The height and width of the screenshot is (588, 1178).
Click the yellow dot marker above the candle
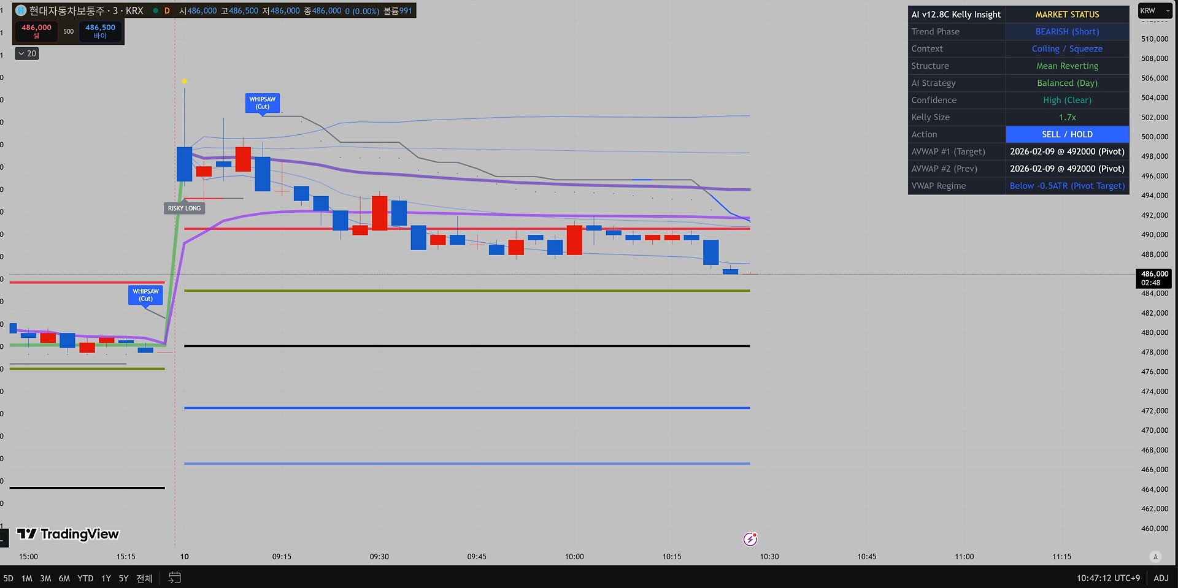184,81
